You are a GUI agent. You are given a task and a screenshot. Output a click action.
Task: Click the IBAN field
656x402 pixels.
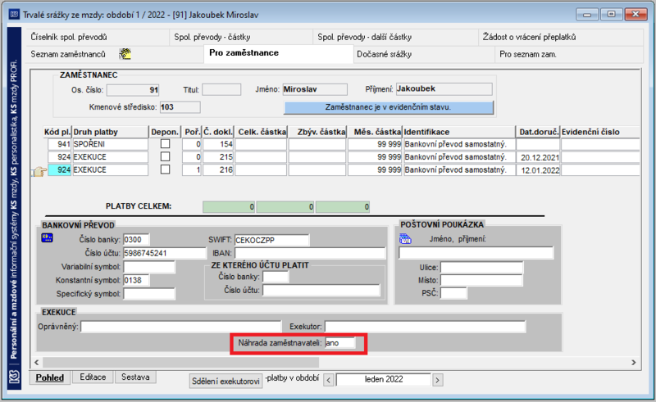[x=310, y=253]
